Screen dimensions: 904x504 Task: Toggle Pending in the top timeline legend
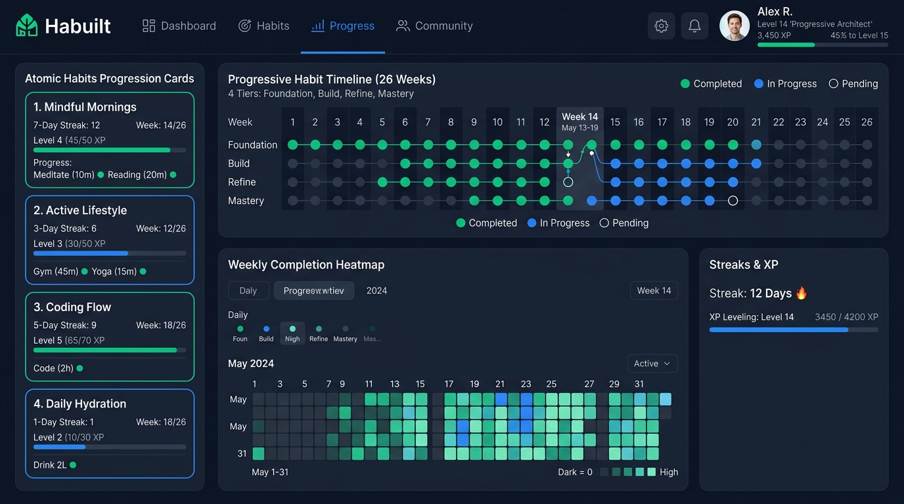point(853,83)
